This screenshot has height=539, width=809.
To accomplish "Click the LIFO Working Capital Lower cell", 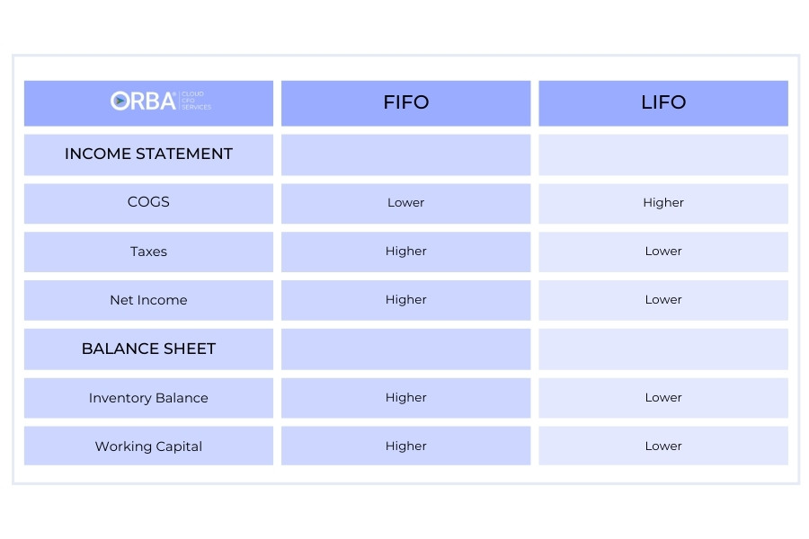I will click(x=663, y=446).
